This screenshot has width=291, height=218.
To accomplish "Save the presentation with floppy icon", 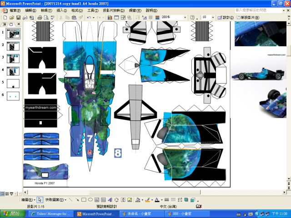I will tap(18, 17).
